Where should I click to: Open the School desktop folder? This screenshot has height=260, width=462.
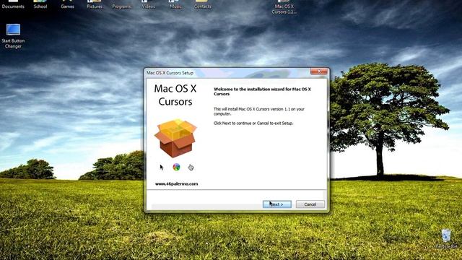pyautogui.click(x=40, y=4)
